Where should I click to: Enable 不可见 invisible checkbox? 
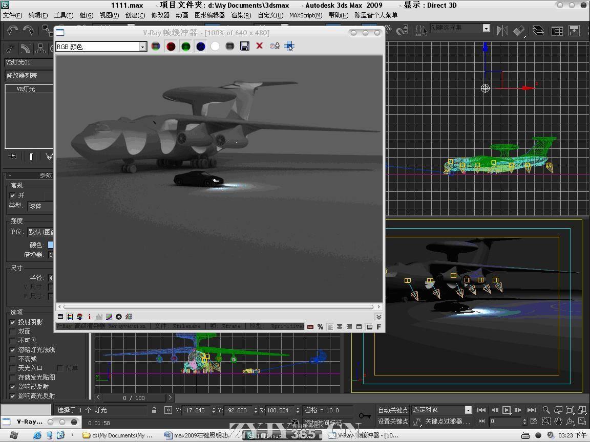point(12,341)
